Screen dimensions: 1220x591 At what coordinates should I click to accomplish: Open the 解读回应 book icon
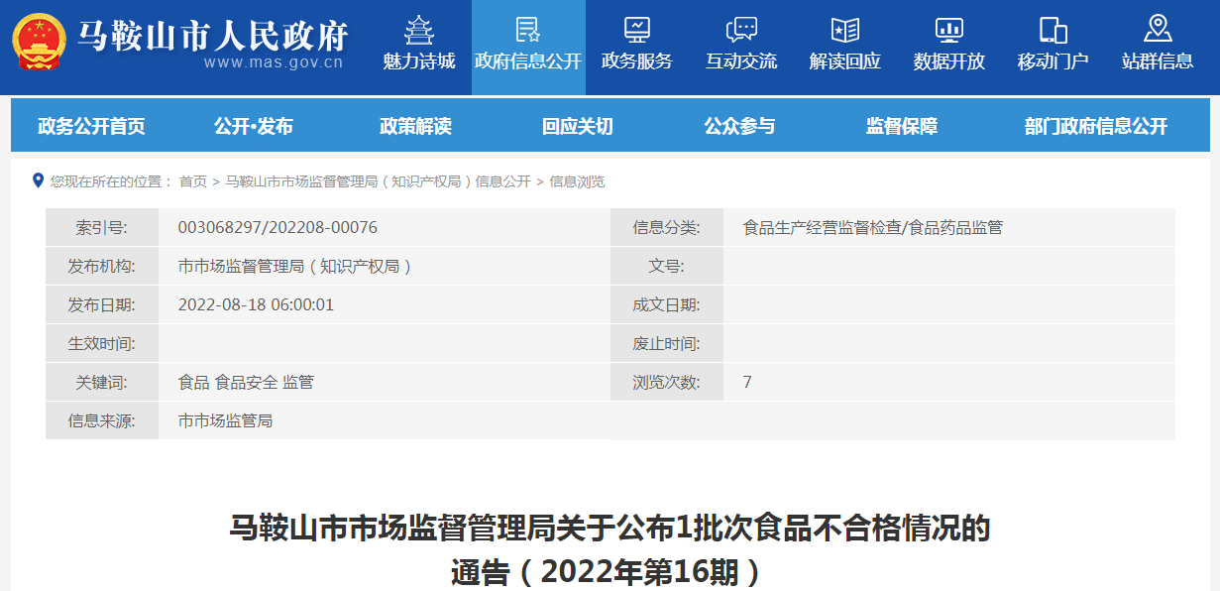[x=844, y=30]
